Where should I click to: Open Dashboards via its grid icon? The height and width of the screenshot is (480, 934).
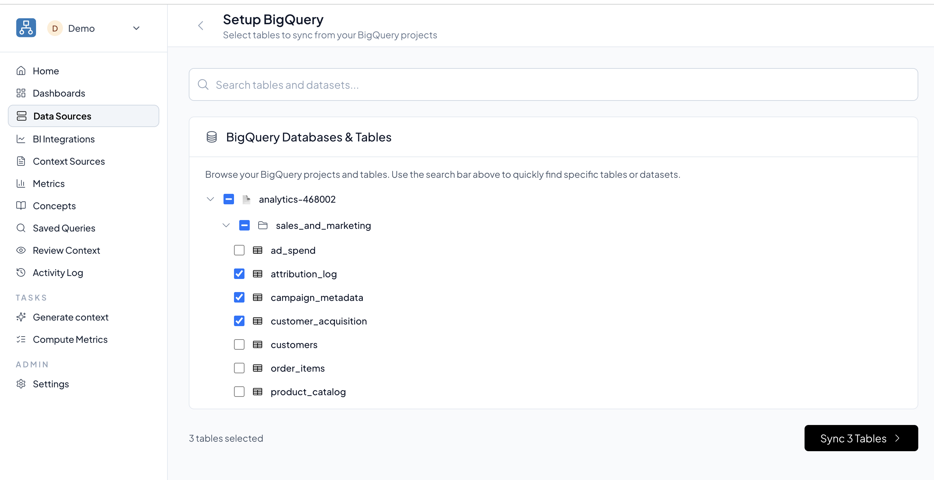coord(21,93)
